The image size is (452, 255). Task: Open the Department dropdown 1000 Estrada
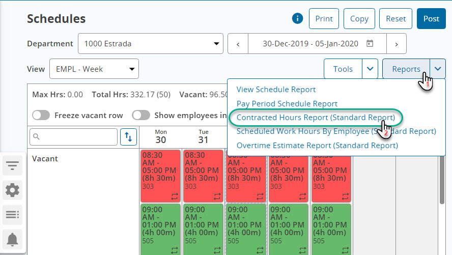151,43
